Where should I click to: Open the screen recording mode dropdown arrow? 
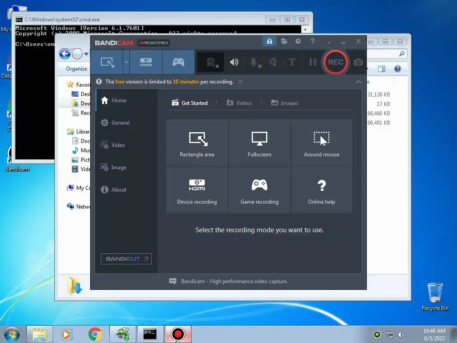pyautogui.click(x=126, y=62)
